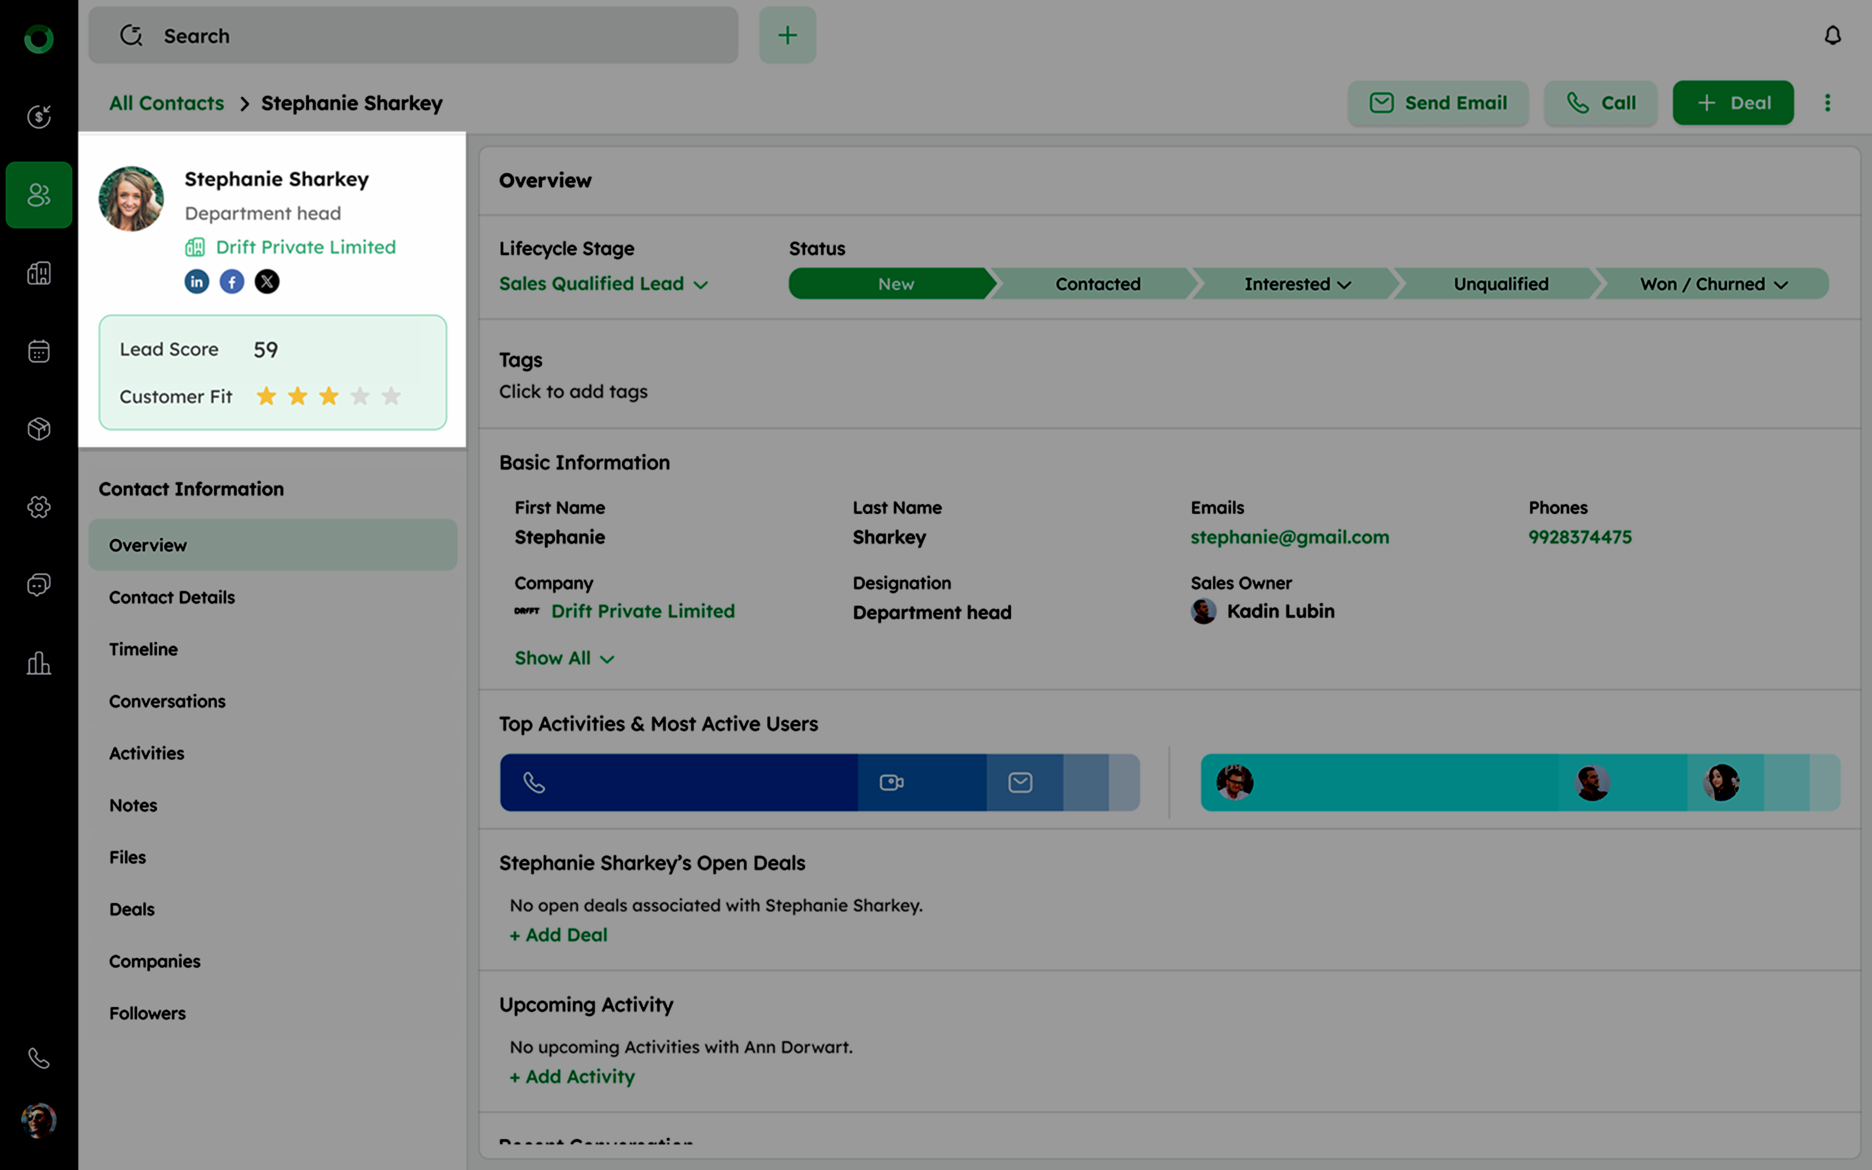The height and width of the screenshot is (1170, 1872).
Task: Expand Sales Qualified Lead lifecycle dropdown
Action: click(603, 284)
